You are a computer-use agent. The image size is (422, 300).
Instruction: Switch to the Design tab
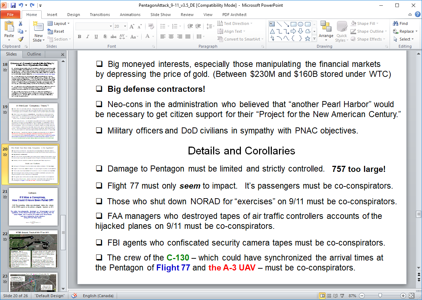click(73, 15)
